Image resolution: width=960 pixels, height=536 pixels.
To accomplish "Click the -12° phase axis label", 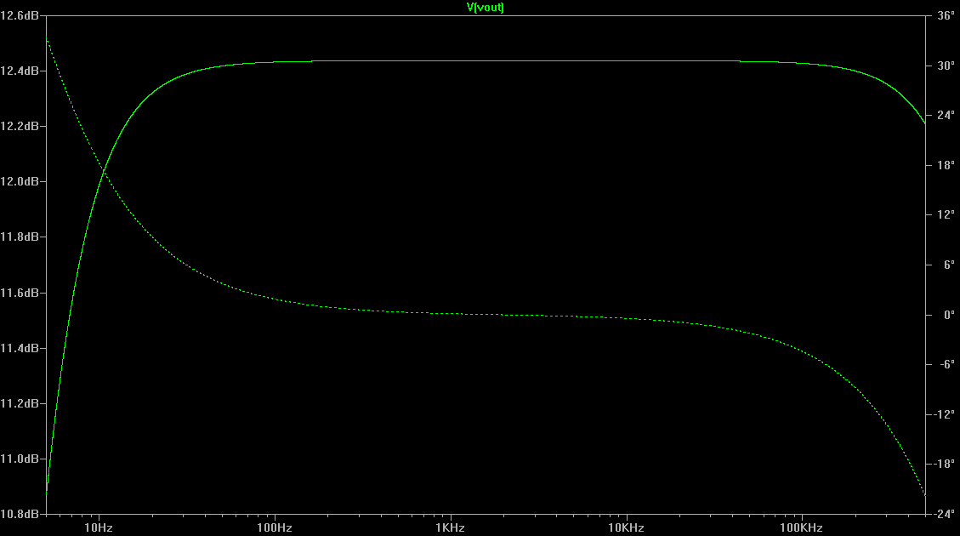I will click(945, 414).
